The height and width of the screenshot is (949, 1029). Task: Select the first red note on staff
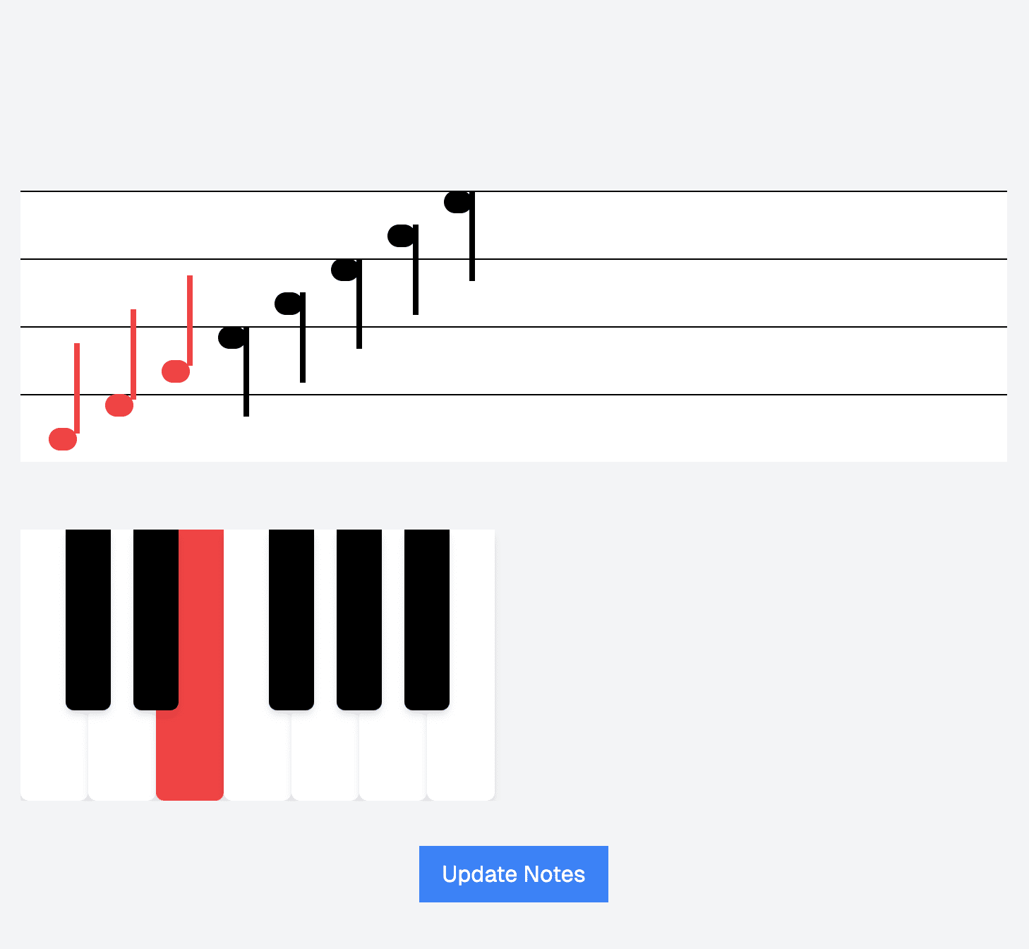[x=63, y=438]
